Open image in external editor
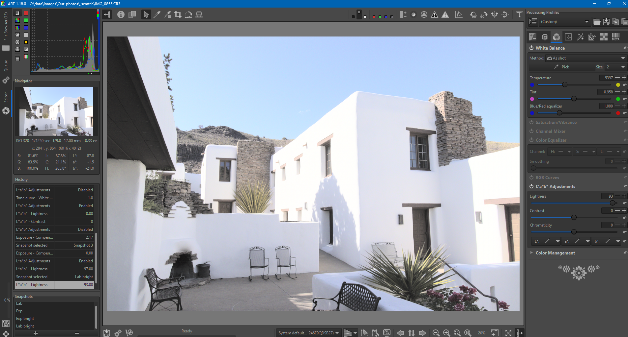This screenshot has height=337, width=628. pos(129,333)
